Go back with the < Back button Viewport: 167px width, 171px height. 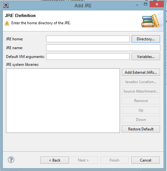[x=55, y=160]
